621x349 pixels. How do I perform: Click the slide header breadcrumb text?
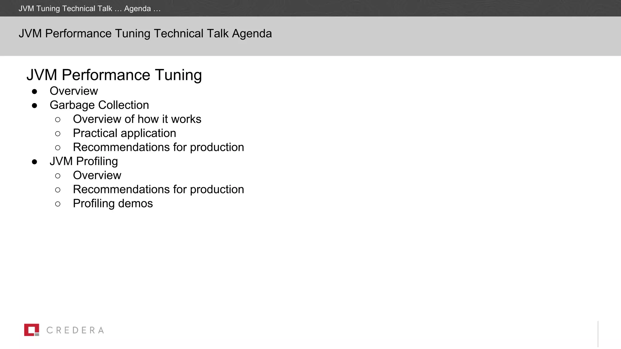(89, 8)
